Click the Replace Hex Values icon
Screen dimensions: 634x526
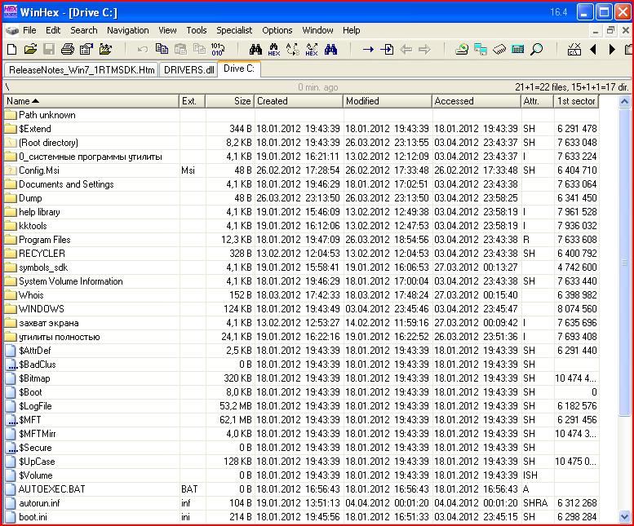(x=312, y=50)
